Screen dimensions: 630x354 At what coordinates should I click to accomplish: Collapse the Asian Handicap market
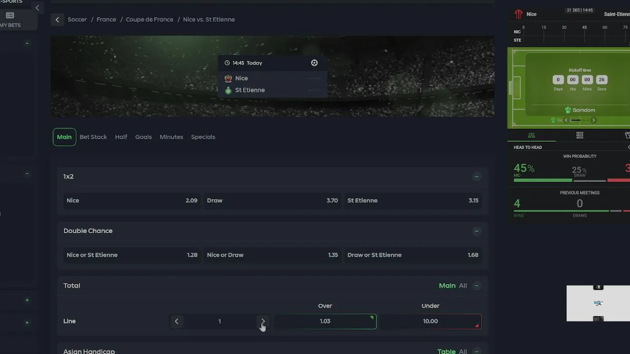(476, 351)
